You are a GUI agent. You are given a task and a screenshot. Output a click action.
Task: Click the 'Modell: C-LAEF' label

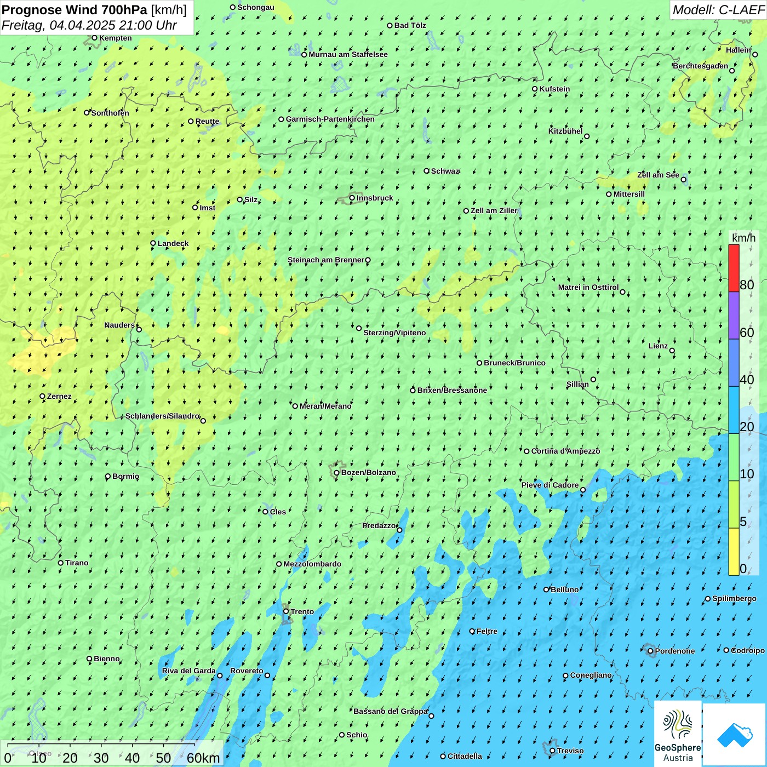(718, 10)
